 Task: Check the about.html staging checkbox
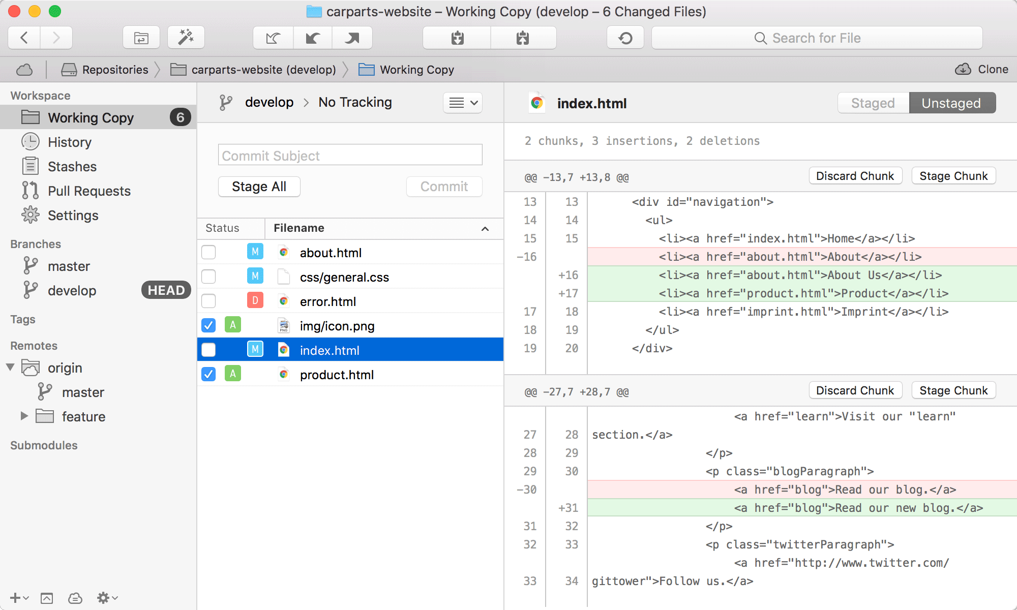click(x=208, y=252)
